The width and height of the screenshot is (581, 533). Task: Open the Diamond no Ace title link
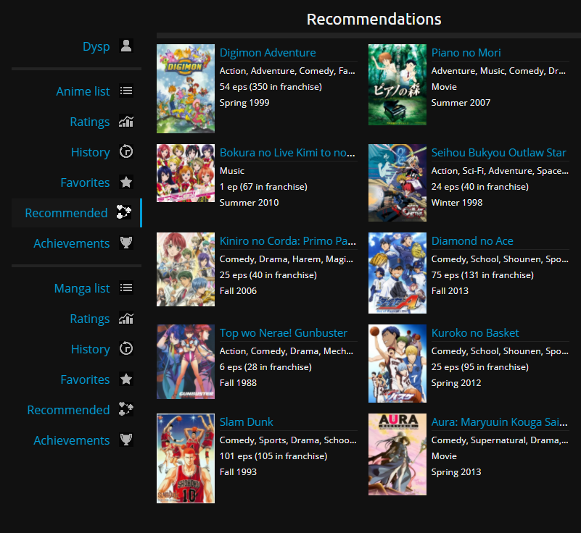pyautogui.click(x=472, y=241)
